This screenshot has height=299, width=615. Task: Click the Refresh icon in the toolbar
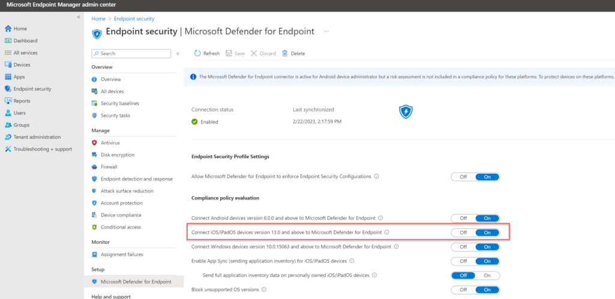[197, 53]
